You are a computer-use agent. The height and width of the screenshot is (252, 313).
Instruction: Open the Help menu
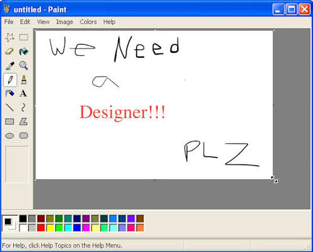coord(109,22)
